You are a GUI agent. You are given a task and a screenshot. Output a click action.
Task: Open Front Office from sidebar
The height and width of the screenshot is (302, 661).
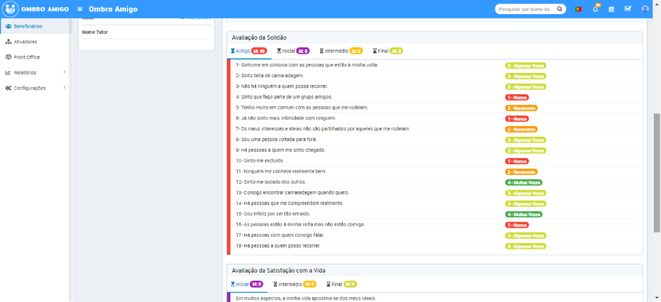pyautogui.click(x=34, y=57)
